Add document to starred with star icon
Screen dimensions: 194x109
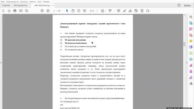point(9,11)
